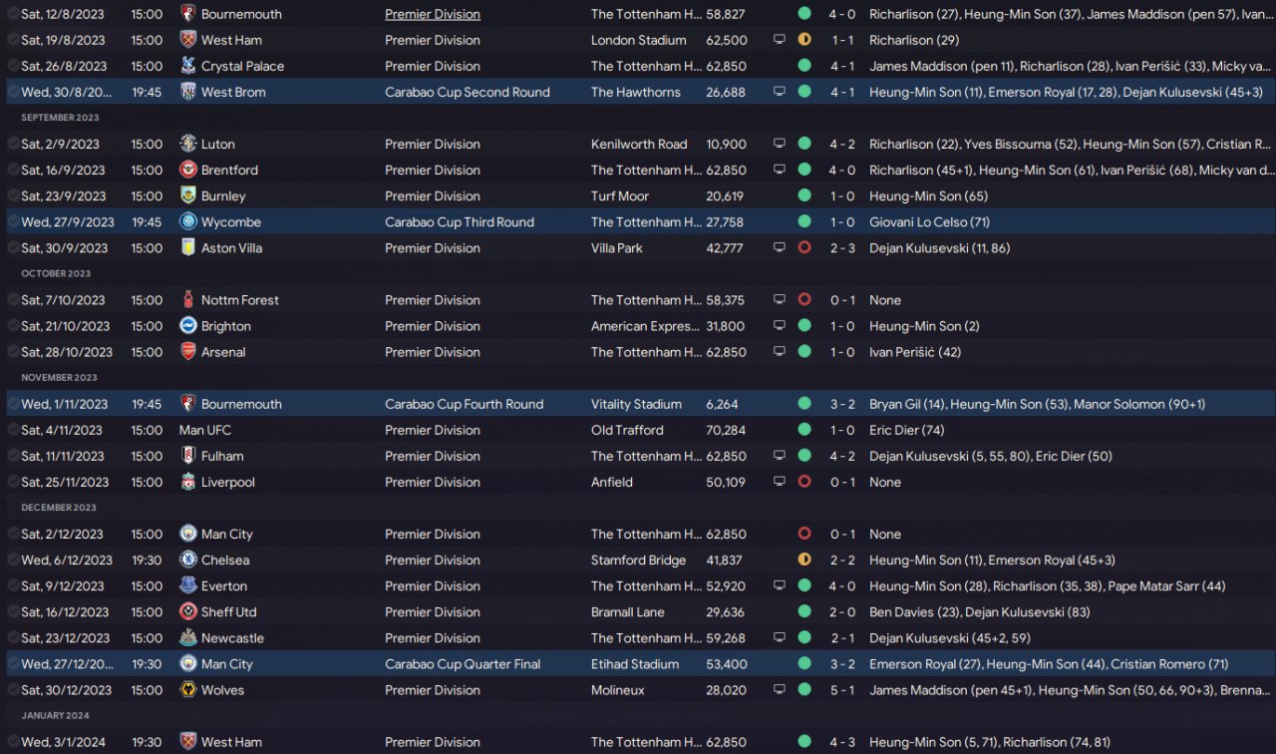Click the Vitality Stadium name
1276x754 pixels.
point(636,404)
